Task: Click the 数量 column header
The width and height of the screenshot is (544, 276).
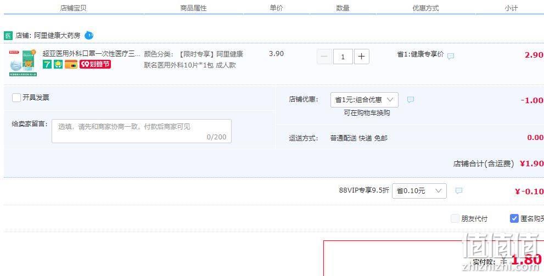Action: pyautogui.click(x=343, y=8)
